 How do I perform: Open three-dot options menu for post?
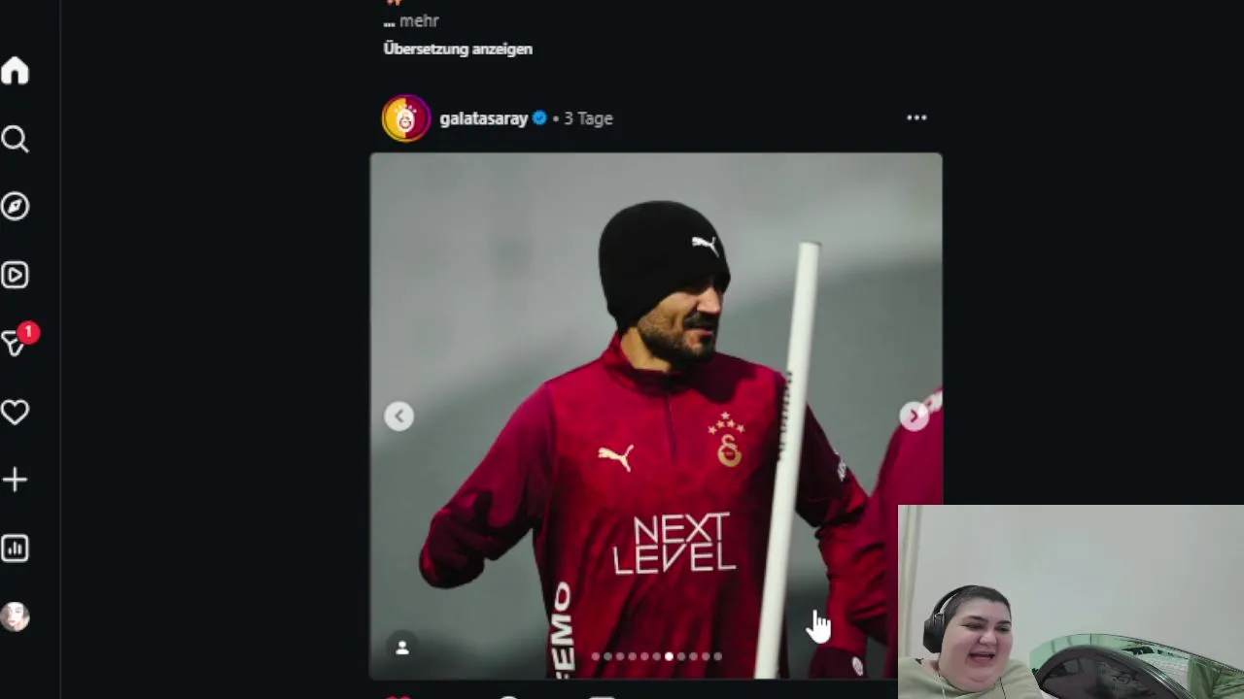(x=916, y=117)
